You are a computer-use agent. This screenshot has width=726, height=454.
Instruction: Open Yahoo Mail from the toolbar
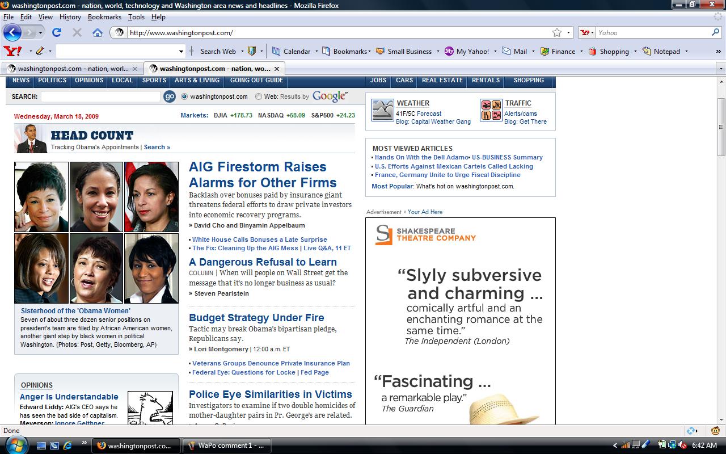pos(514,51)
